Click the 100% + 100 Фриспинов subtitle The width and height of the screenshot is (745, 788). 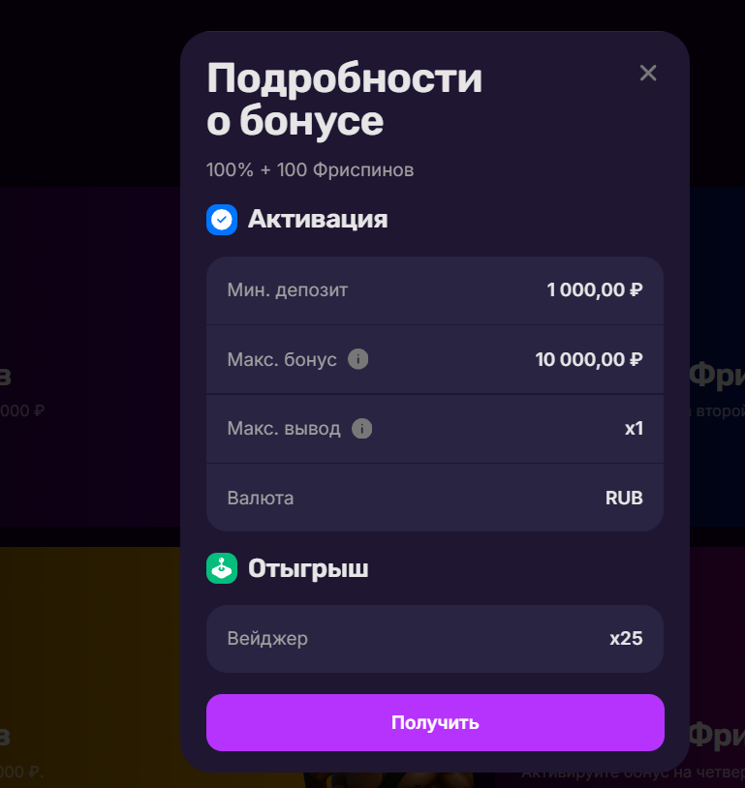click(310, 170)
